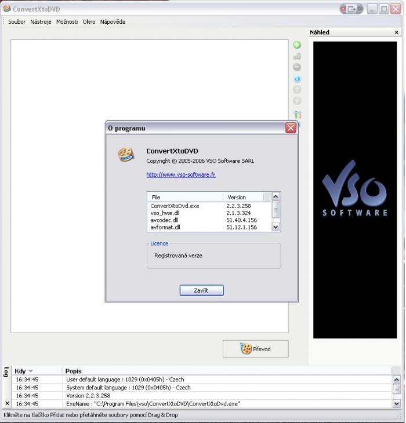Click the blue Info icon
Image resolution: width=406 pixels, height=423 pixels.
click(x=297, y=79)
